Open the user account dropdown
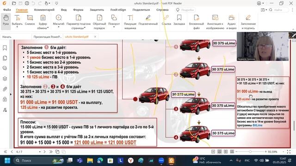This screenshot has width=296, height=166. [x=260, y=3]
